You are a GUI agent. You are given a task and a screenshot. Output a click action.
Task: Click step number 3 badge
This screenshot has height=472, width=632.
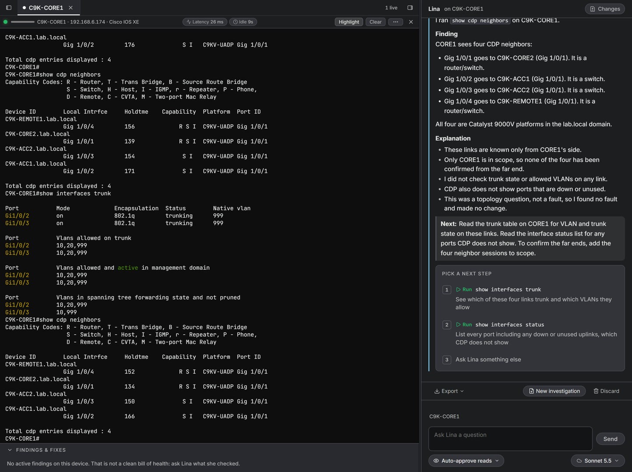pyautogui.click(x=447, y=360)
